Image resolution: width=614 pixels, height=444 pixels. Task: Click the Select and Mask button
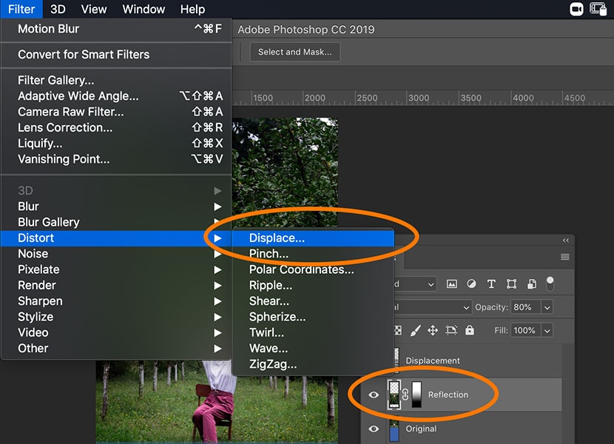pos(294,52)
